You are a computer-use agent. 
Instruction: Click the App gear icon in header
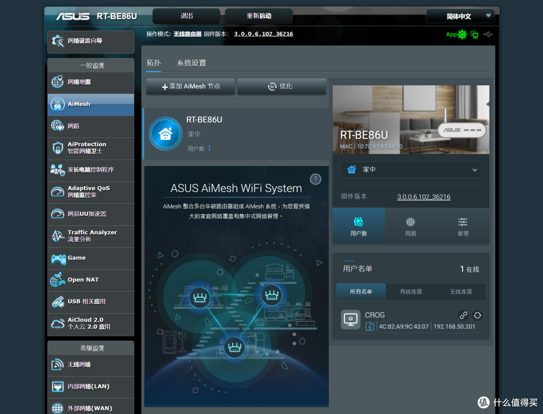point(462,35)
